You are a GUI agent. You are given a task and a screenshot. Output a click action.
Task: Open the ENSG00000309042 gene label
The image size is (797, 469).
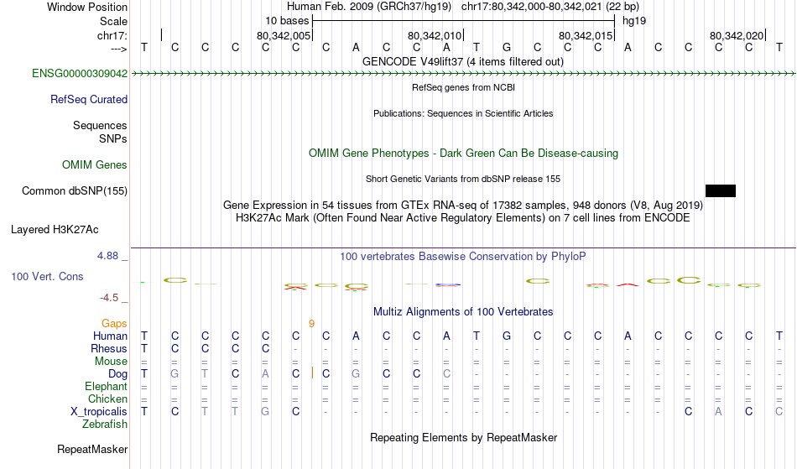click(x=80, y=73)
